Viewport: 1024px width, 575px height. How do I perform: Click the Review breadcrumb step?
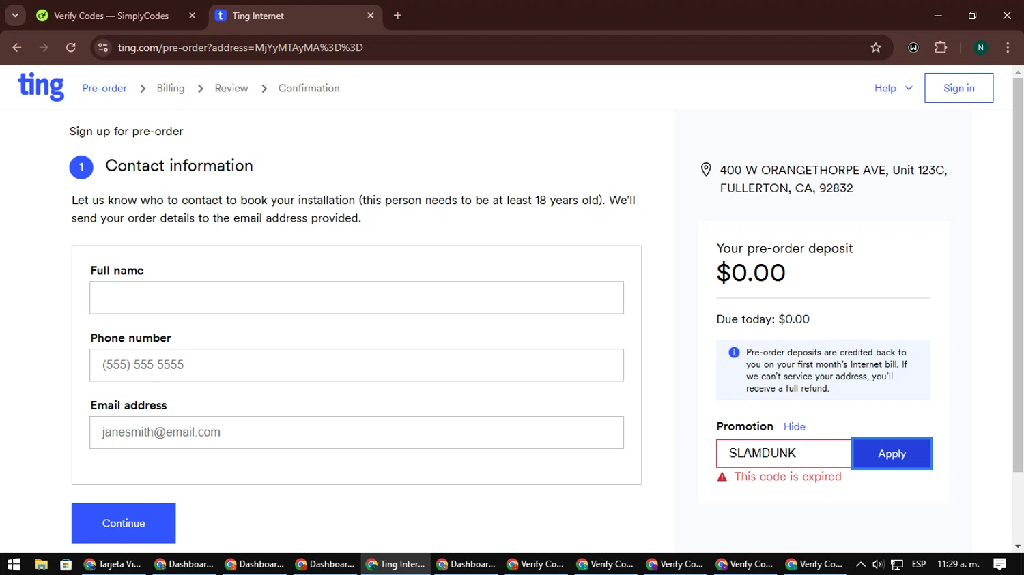click(231, 88)
